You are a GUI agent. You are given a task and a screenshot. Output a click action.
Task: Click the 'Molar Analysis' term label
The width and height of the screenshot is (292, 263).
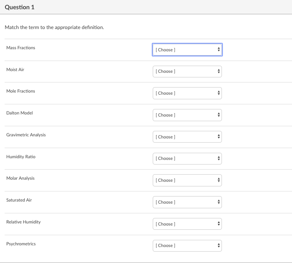pyautogui.click(x=21, y=178)
